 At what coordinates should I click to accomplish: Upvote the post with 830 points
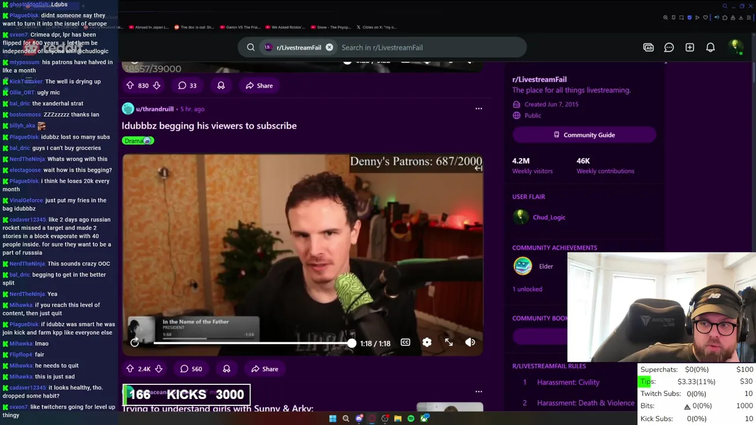pos(130,86)
